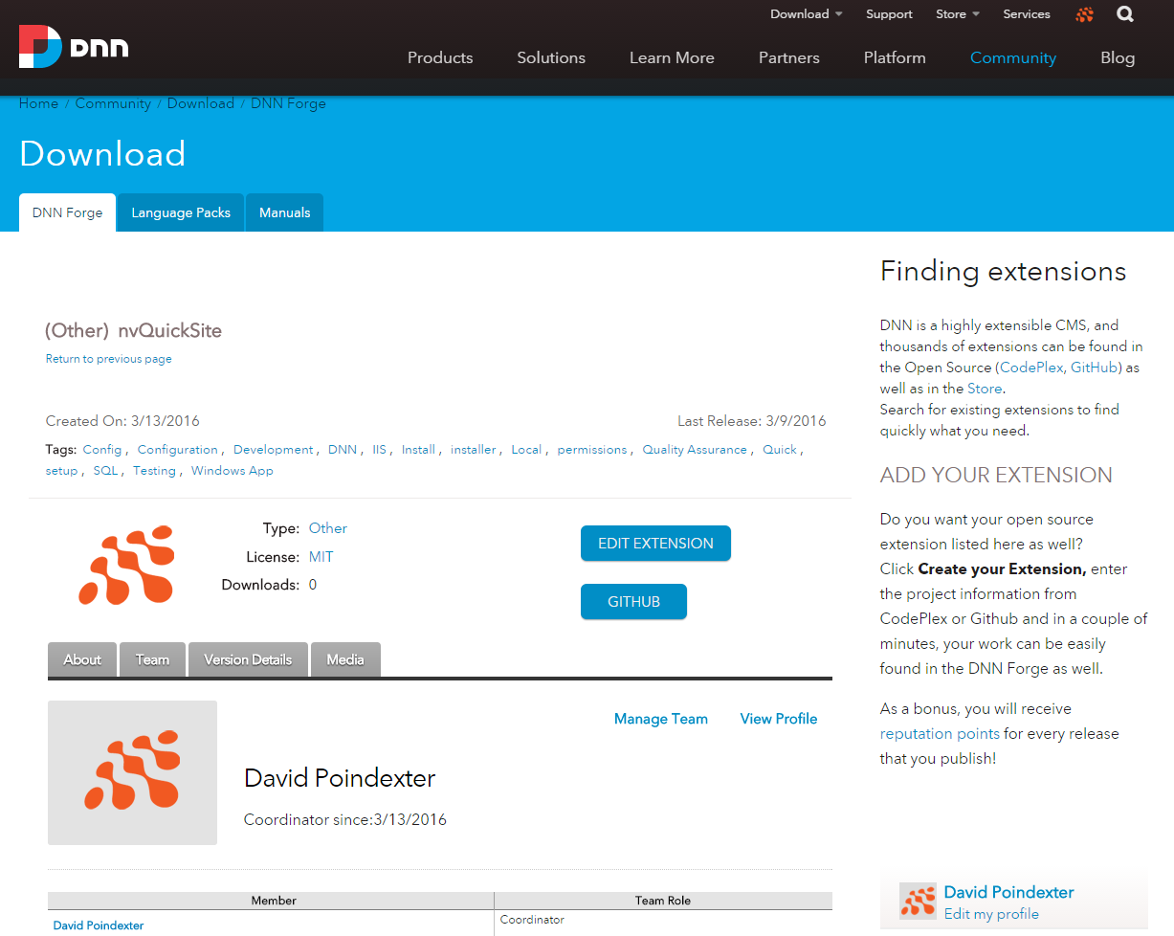Click the DNN tag
The height and width of the screenshot is (936, 1174).
pyautogui.click(x=343, y=449)
